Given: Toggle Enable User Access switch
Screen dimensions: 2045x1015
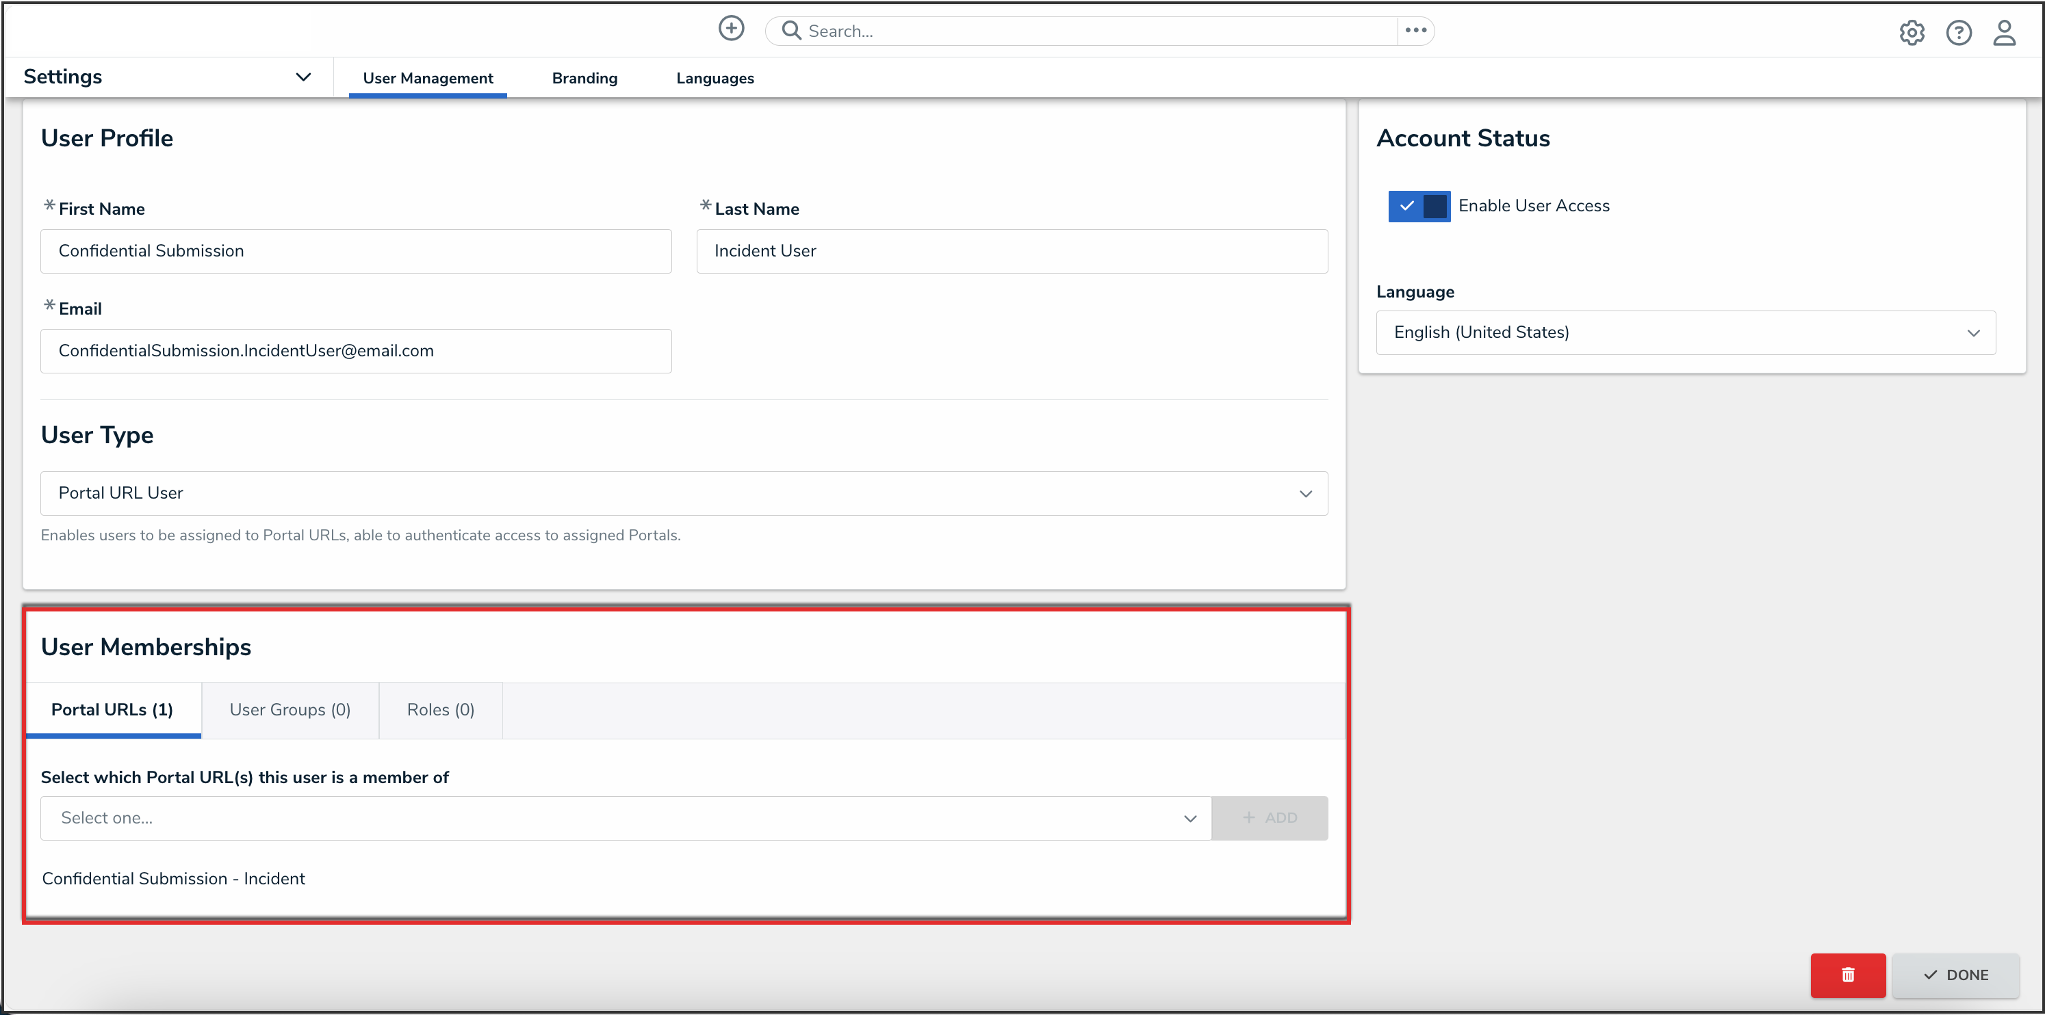Looking at the screenshot, I should click(x=1419, y=207).
